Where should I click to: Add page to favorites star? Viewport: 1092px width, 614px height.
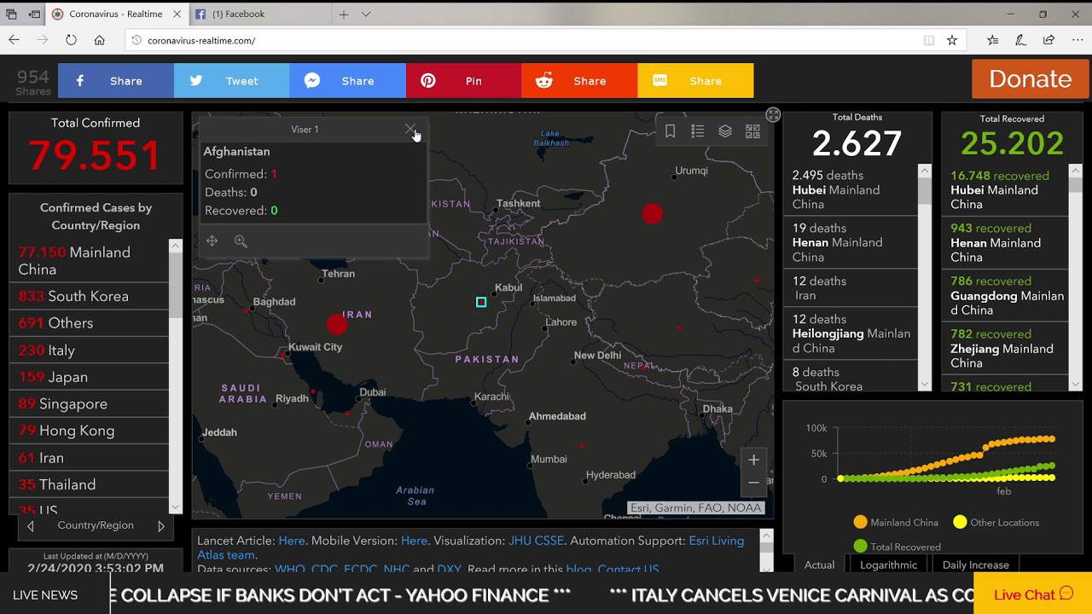pos(952,40)
